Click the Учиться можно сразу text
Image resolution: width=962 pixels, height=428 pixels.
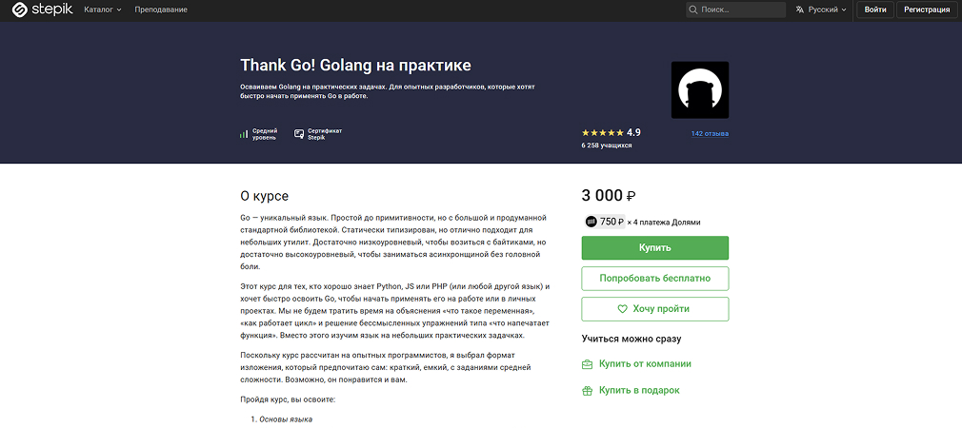pos(631,339)
